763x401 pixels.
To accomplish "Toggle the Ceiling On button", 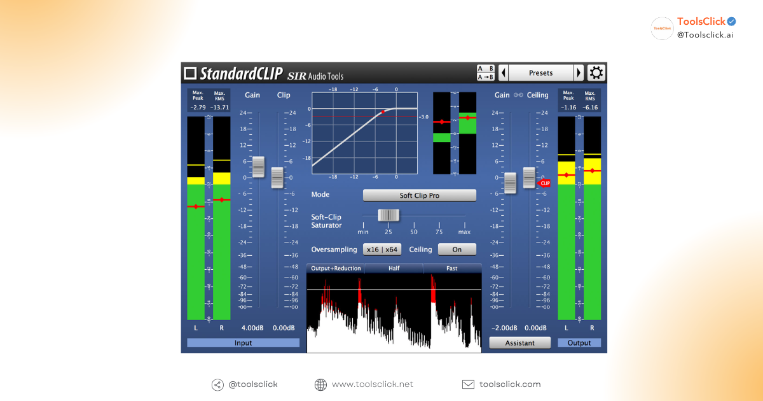I will click(457, 250).
